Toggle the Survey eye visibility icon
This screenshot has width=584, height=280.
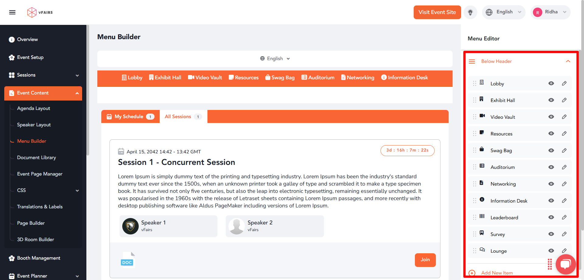pyautogui.click(x=551, y=234)
